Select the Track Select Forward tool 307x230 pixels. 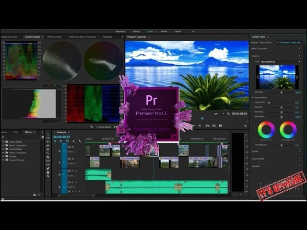click(x=48, y=138)
